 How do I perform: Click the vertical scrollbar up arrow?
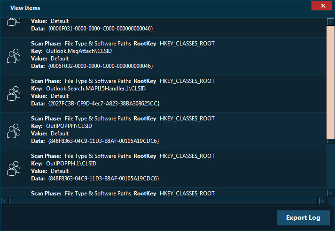(x=330, y=22)
